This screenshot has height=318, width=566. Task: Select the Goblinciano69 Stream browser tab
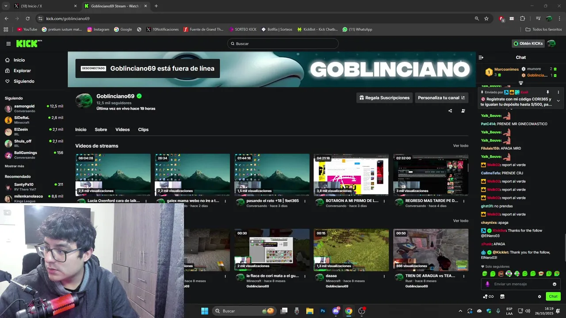(115, 6)
